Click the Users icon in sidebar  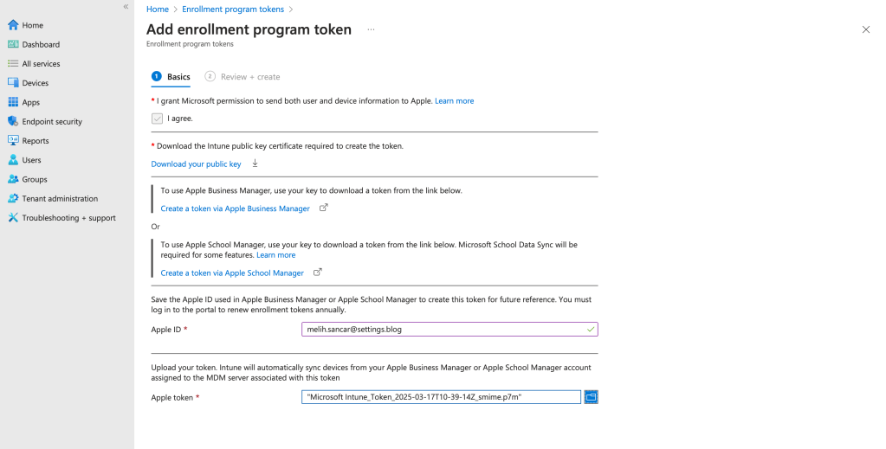(x=13, y=160)
